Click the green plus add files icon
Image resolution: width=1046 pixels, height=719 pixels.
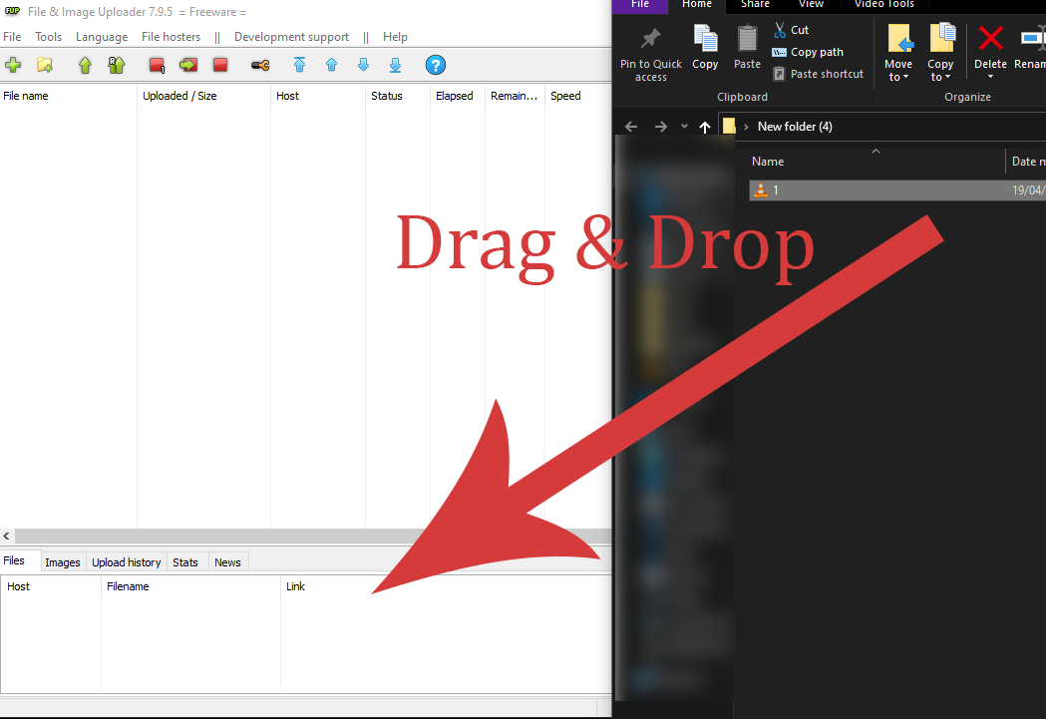coord(13,65)
